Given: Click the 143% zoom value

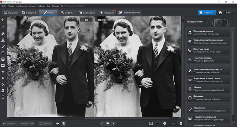Looking at the screenshot, I should tap(173, 124).
